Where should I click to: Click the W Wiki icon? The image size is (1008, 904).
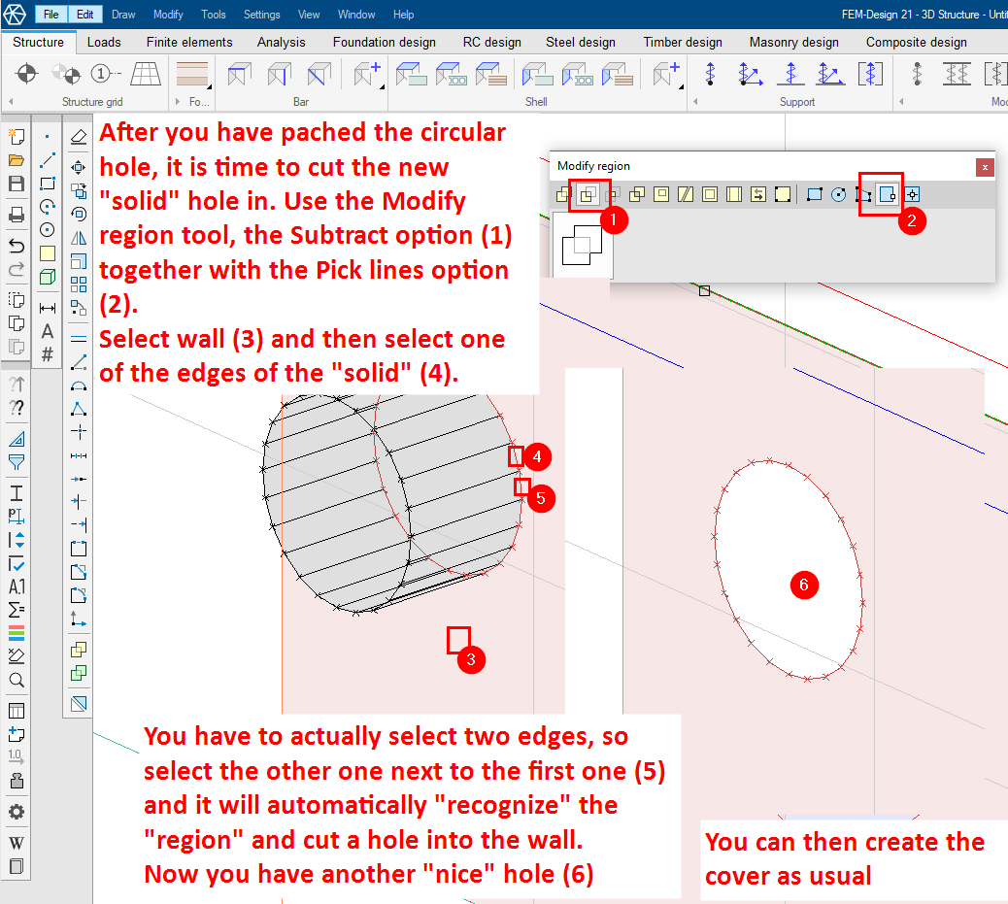click(x=17, y=843)
